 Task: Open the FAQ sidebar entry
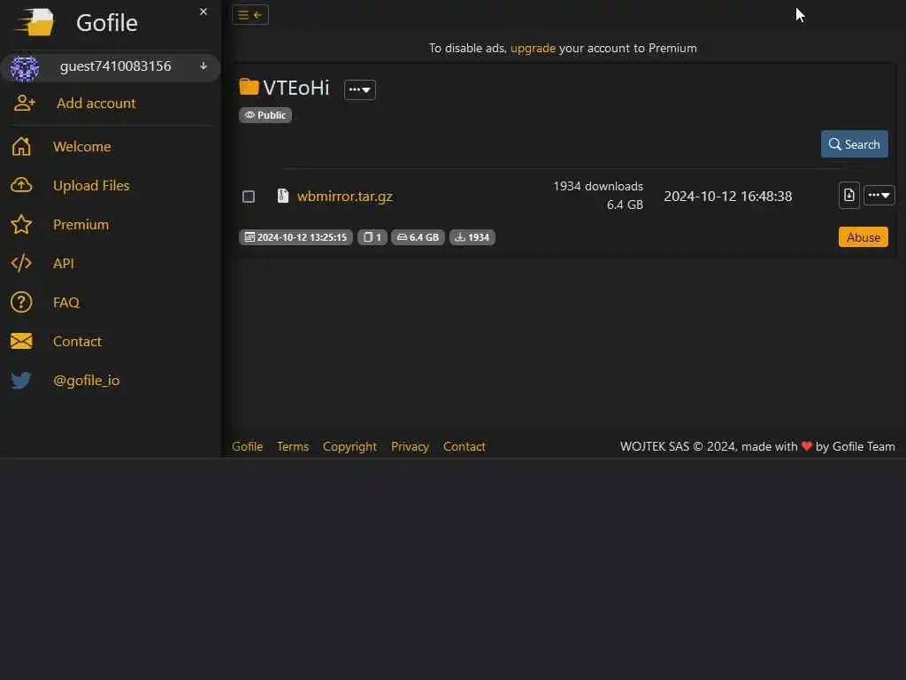pos(65,303)
